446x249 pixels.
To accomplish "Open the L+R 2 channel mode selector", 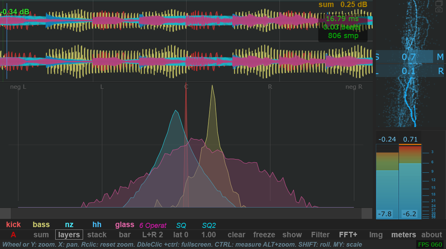I will tap(152, 235).
